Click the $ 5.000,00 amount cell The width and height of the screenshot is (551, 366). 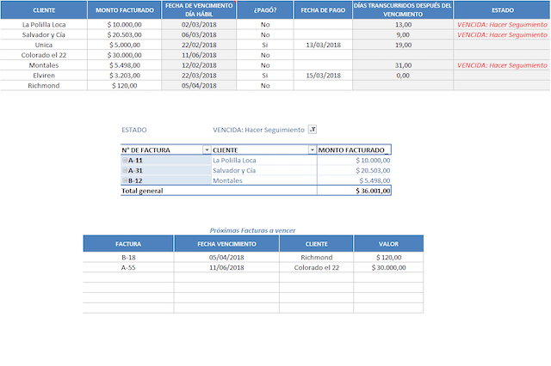(x=124, y=45)
